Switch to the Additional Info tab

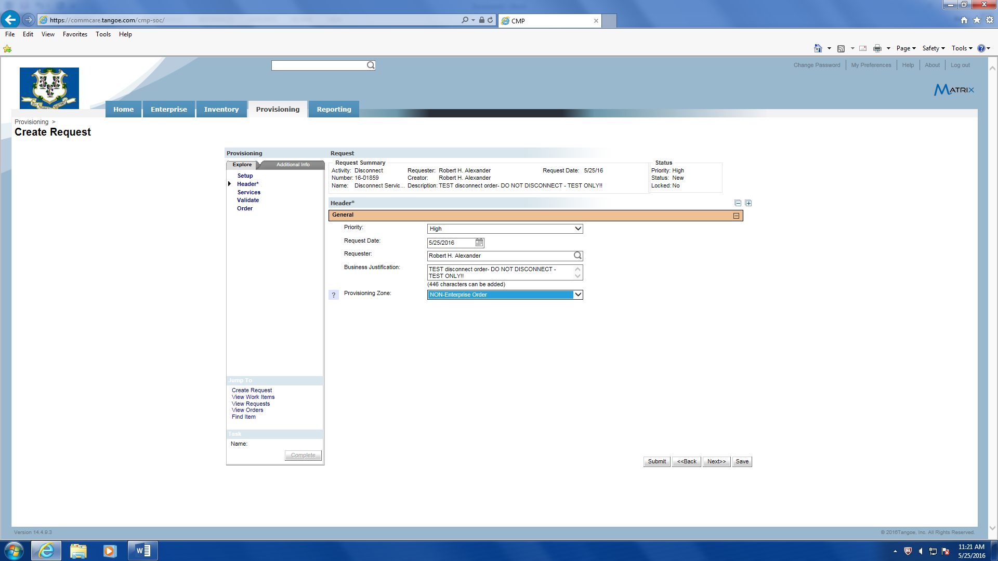pyautogui.click(x=293, y=165)
